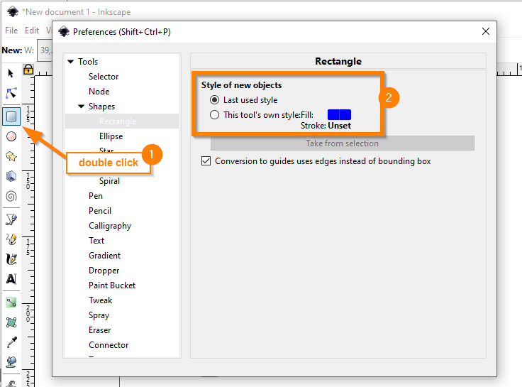
Task: Pick the Rectangle tool in toolbox
Action: (11, 116)
